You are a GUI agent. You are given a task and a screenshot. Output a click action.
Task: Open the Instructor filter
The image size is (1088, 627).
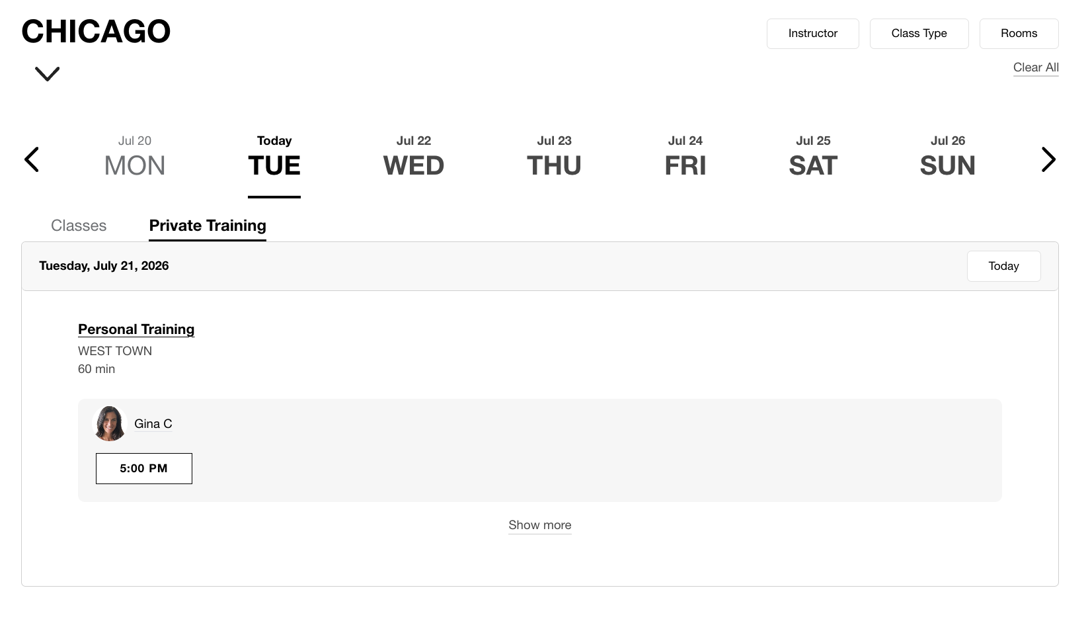[x=813, y=34]
